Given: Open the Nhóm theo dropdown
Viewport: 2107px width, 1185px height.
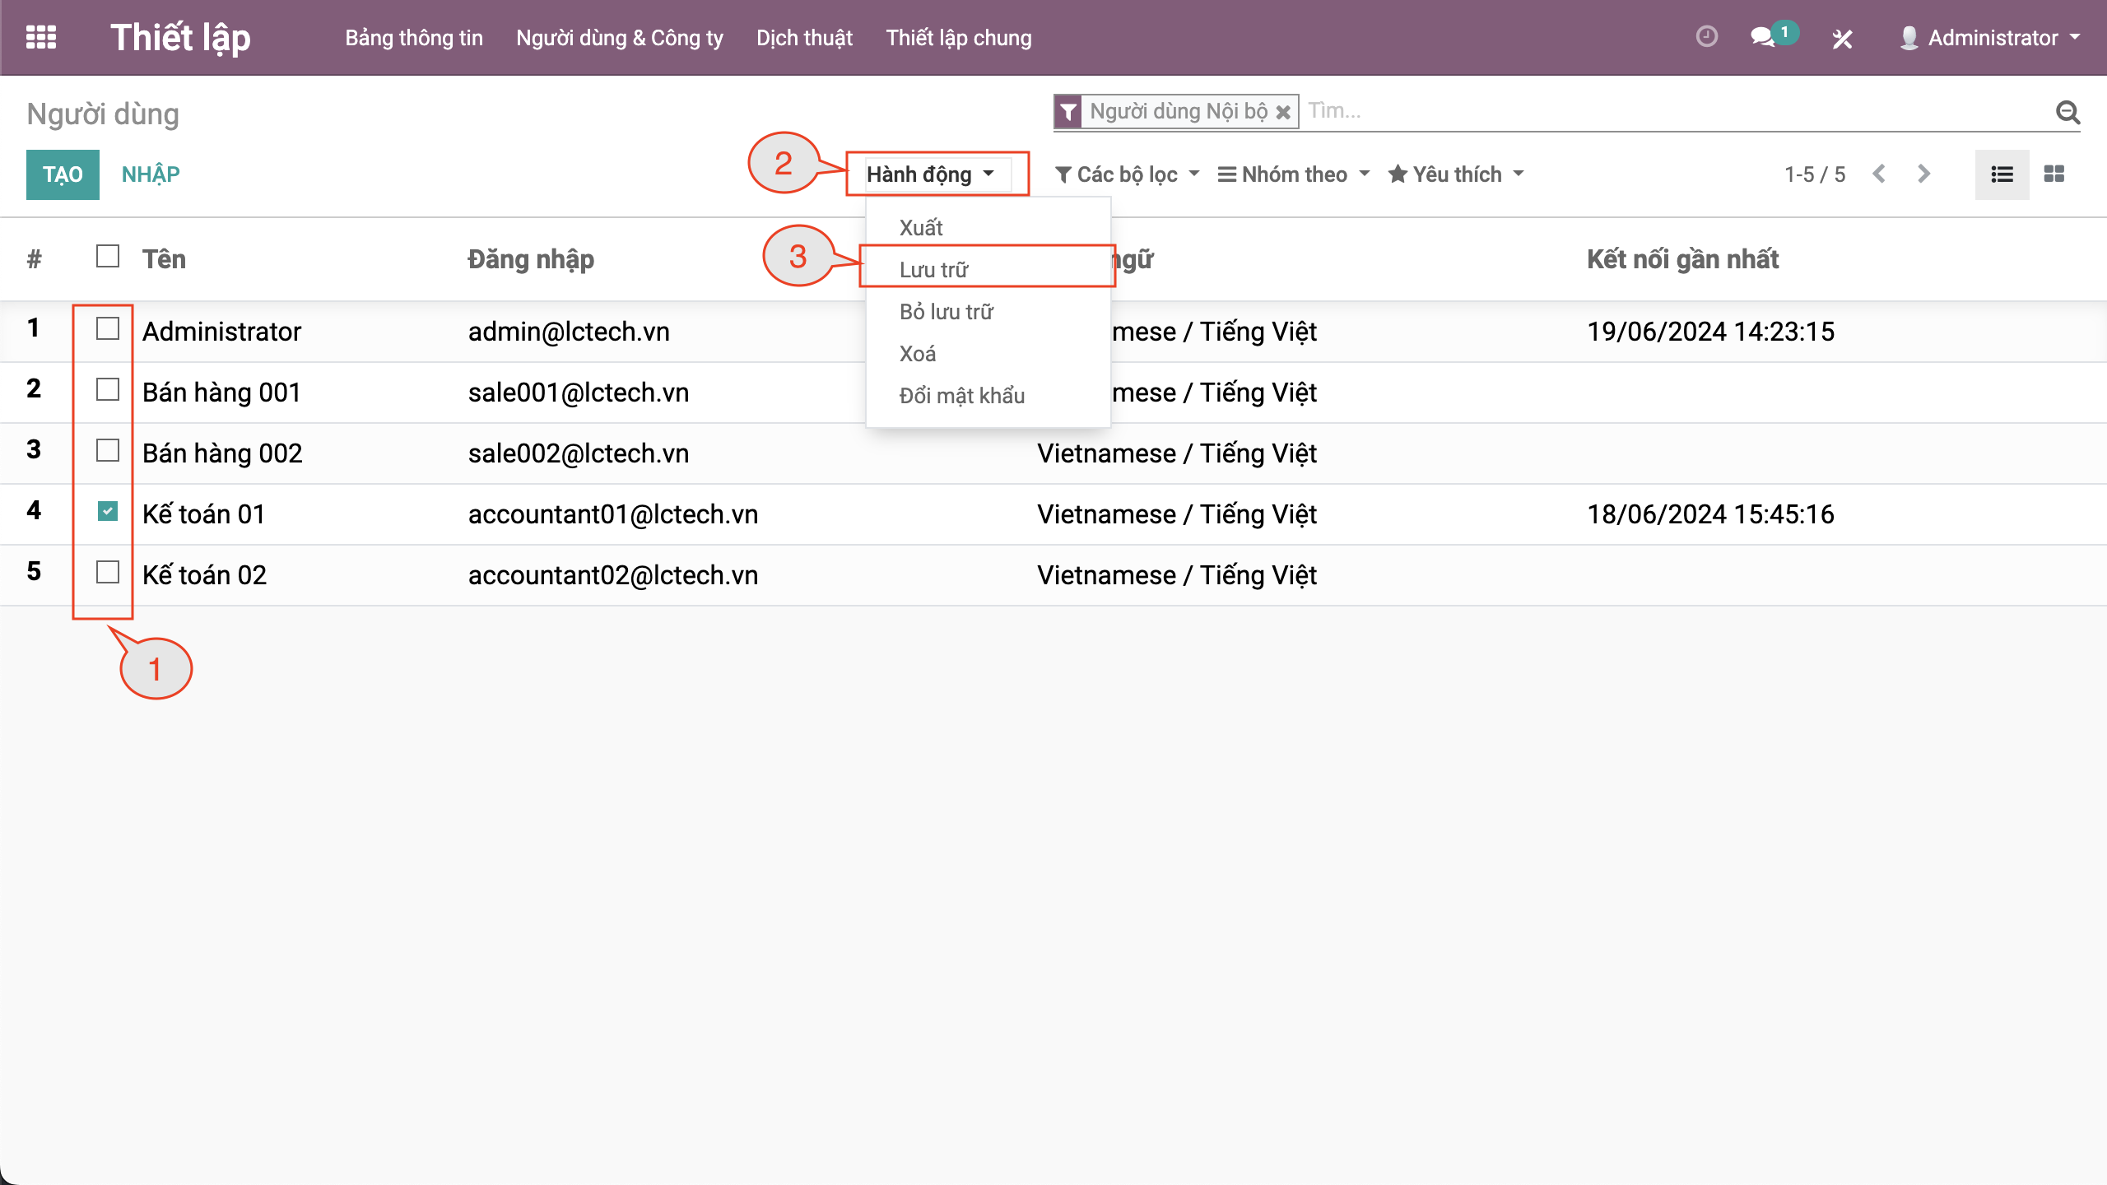Looking at the screenshot, I should 1294,174.
